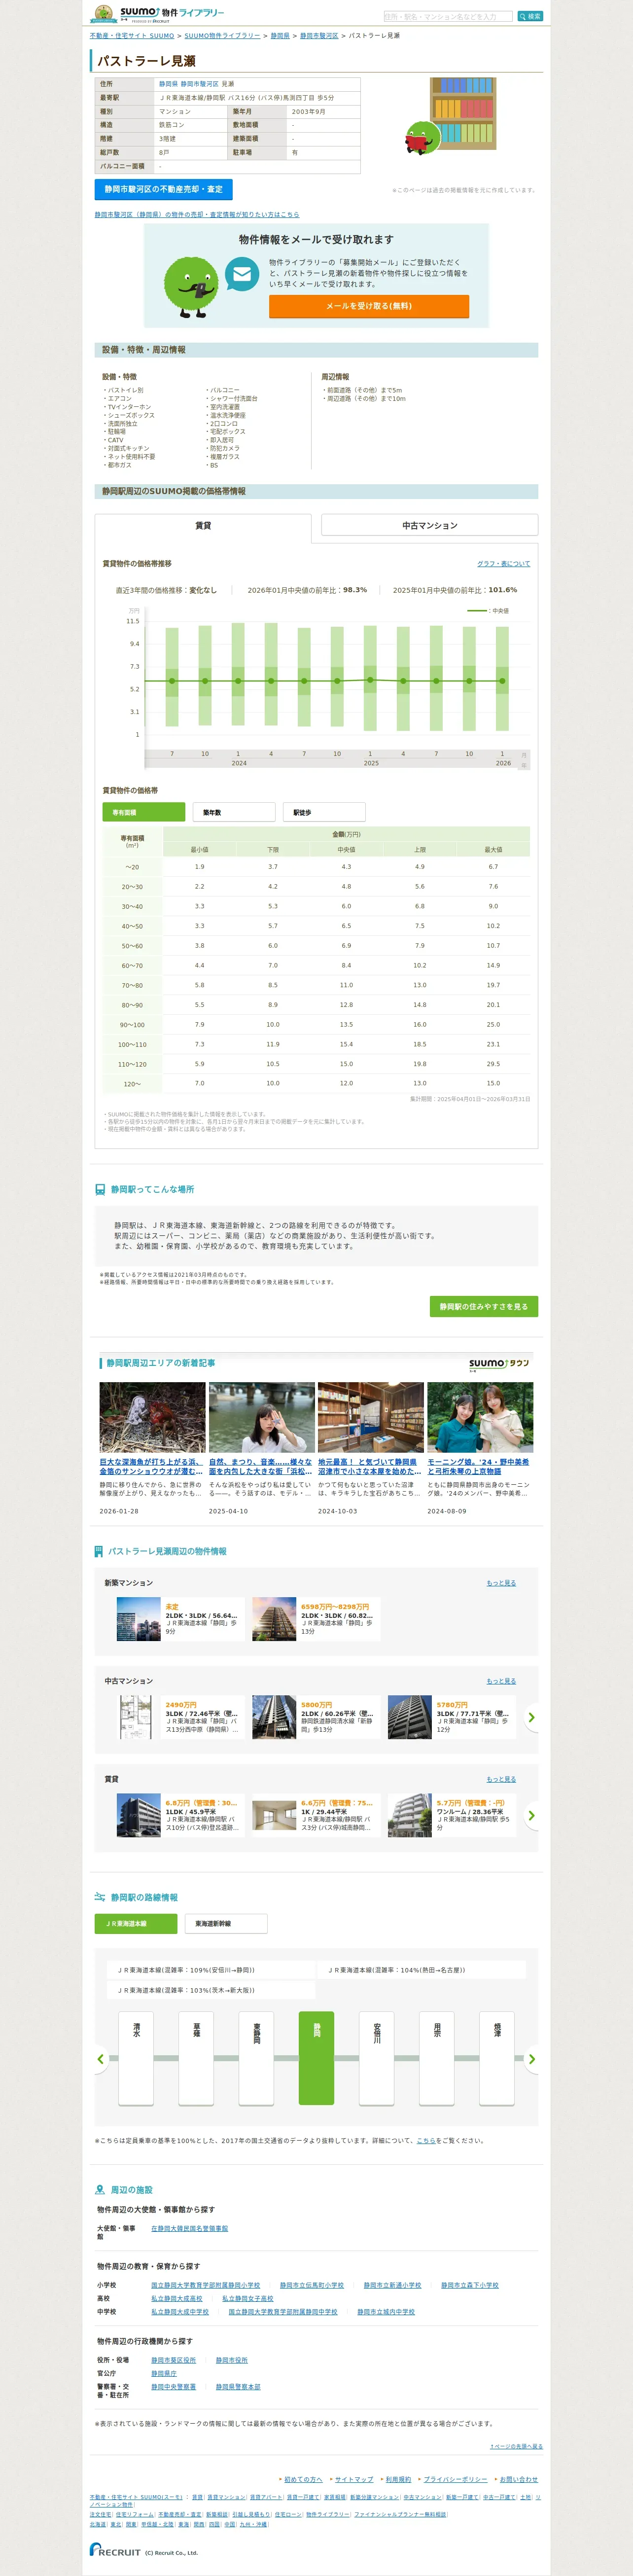Open the 在静岡大韓民国名誉領事館 link
Viewport: 633px width, 2576px height.
tap(190, 2228)
